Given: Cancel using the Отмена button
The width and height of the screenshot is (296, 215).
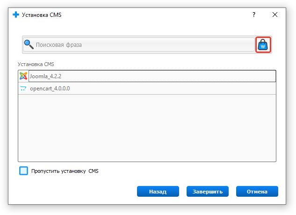Looking at the screenshot, I should 257,192.
